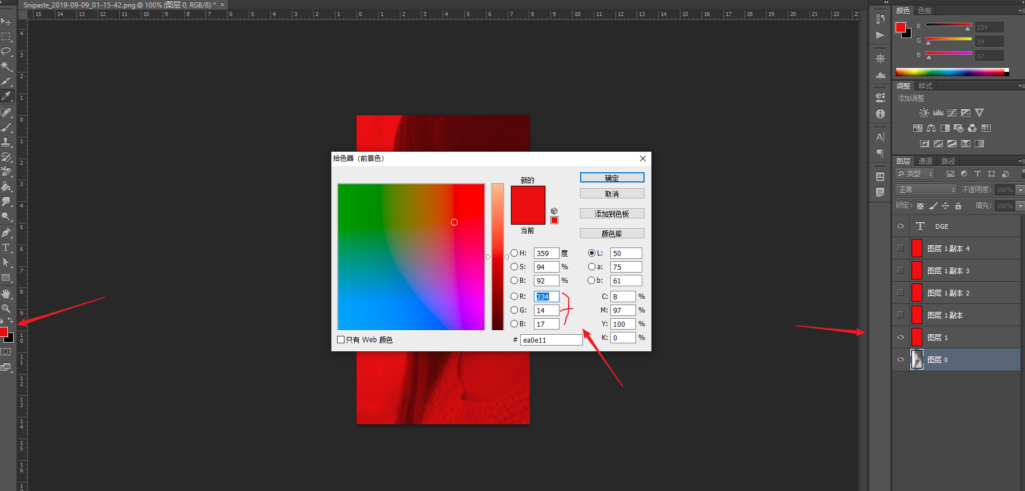Click lock transparent pixels icon
This screenshot has width=1025, height=491.
point(920,206)
